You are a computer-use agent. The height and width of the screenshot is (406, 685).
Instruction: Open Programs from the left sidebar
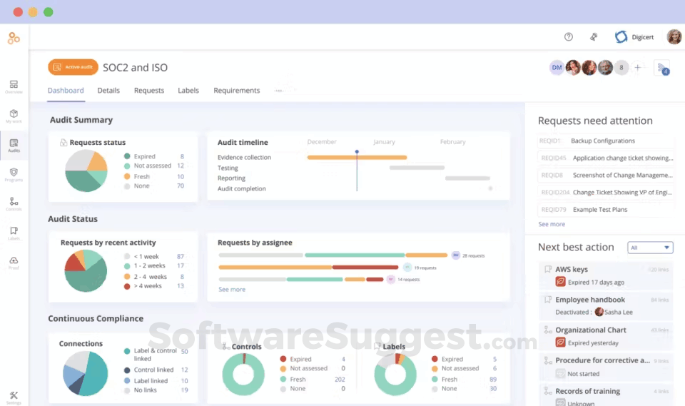(14, 174)
